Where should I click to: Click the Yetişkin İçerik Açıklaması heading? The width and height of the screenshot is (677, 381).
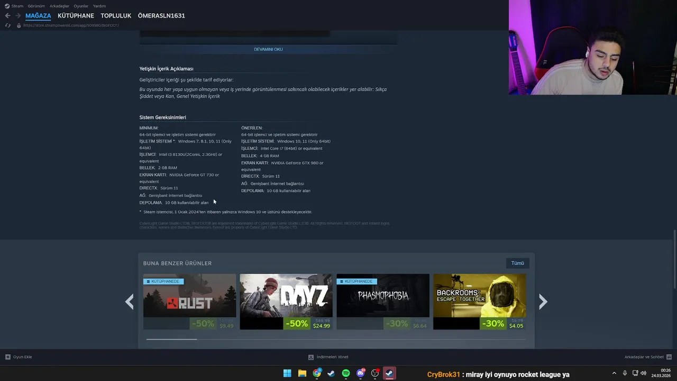tap(167, 69)
